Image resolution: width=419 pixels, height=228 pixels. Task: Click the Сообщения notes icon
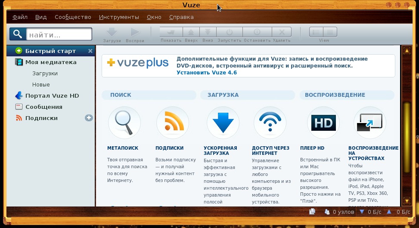(x=19, y=107)
